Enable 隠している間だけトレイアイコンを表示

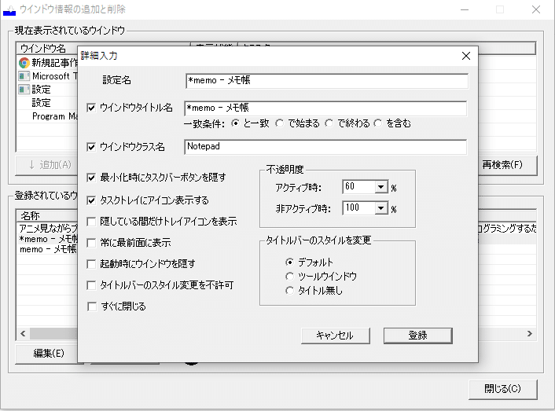(x=91, y=222)
